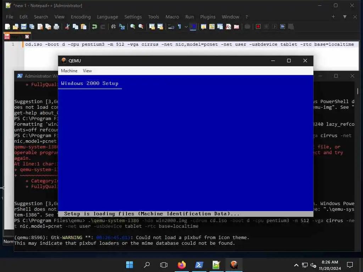Click the plus button near menu bar
363x272 pixels.
click(333, 17)
